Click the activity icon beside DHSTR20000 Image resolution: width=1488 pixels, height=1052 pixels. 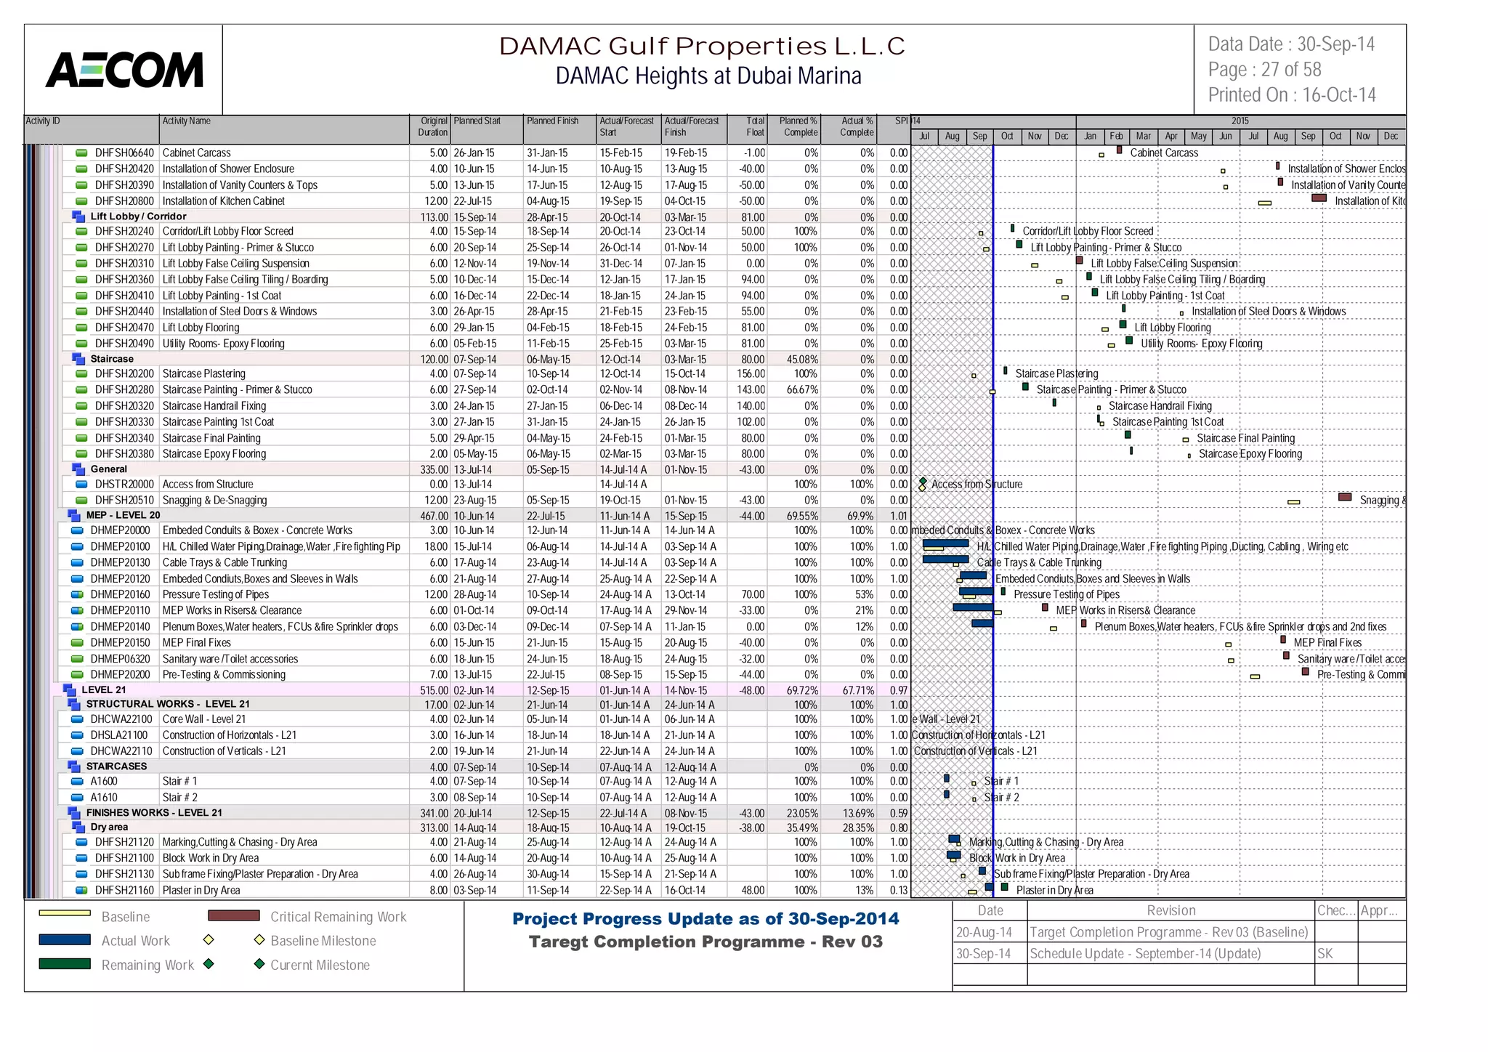82,485
